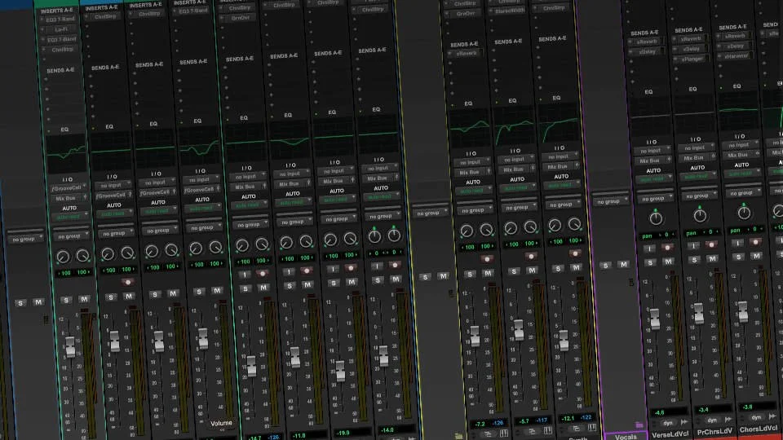The height and width of the screenshot is (440, 783).
Task: Click the purple folder icon on Vocals track
Action: tap(639, 425)
